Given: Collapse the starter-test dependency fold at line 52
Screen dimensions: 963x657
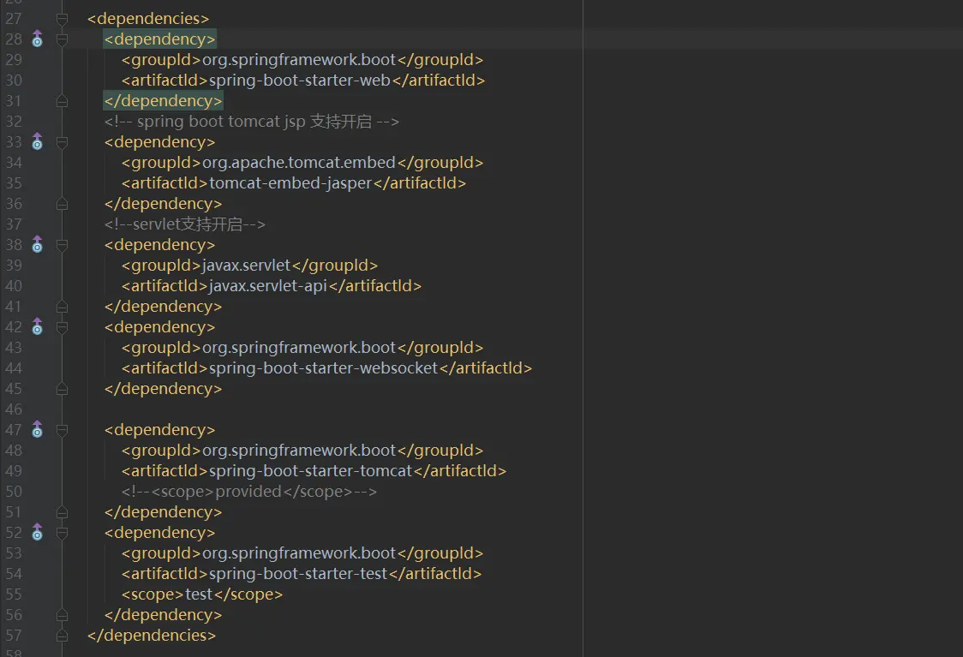Looking at the screenshot, I should coord(62,533).
